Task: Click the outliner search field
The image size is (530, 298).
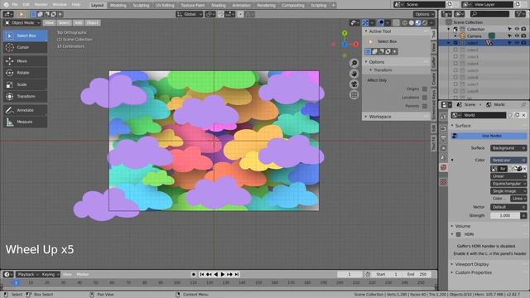Action: click(x=489, y=14)
